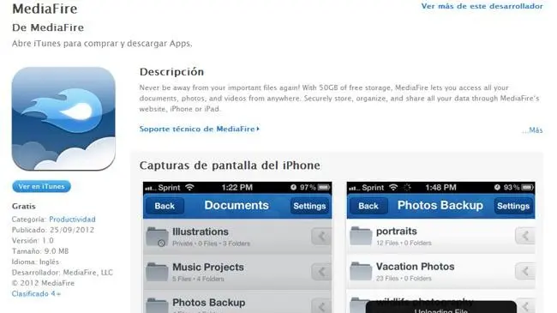Expand the Illustrations row arrow
This screenshot has height=313, width=557.
point(321,236)
